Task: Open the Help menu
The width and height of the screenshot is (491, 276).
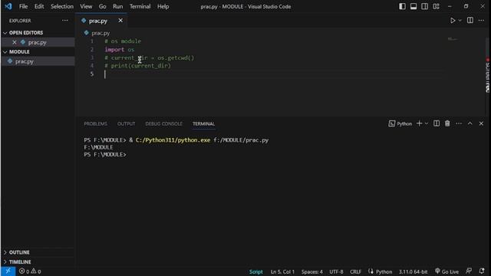Action: (x=163, y=6)
